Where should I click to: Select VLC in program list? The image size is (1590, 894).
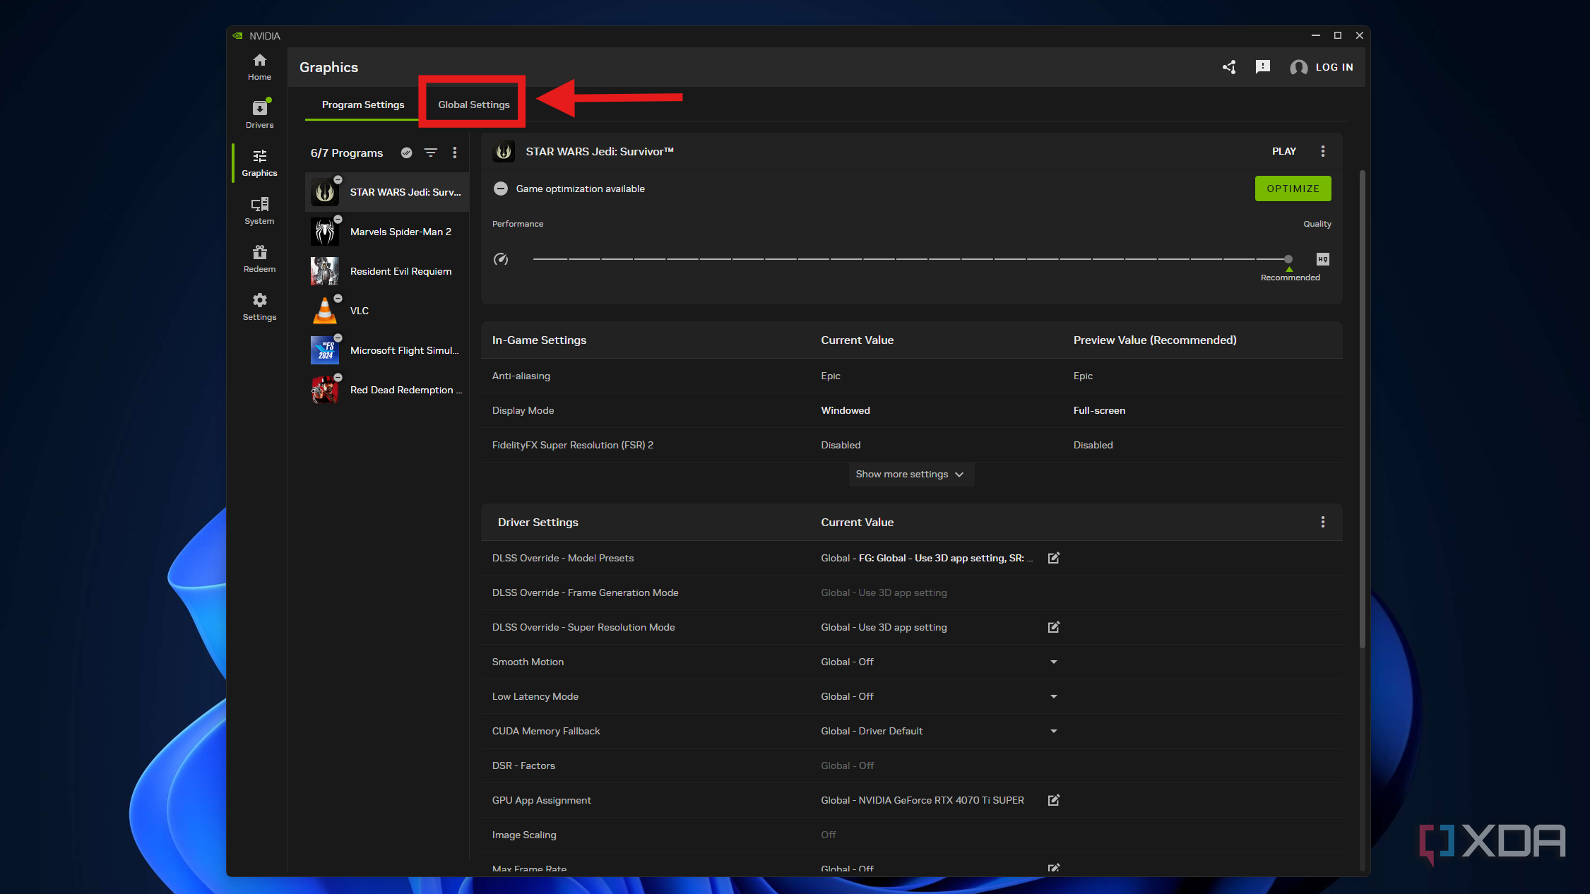387,311
